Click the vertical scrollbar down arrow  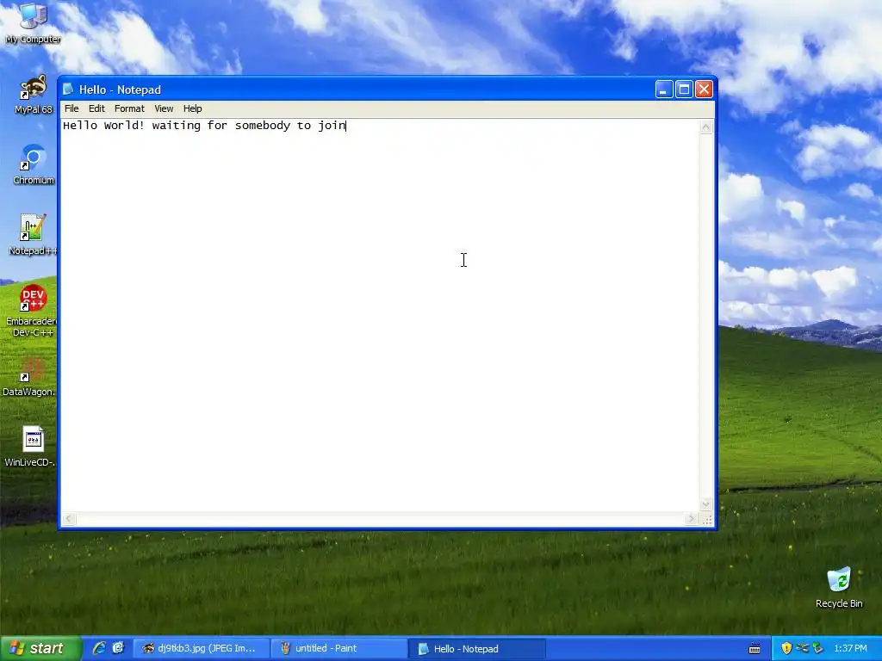pos(706,504)
